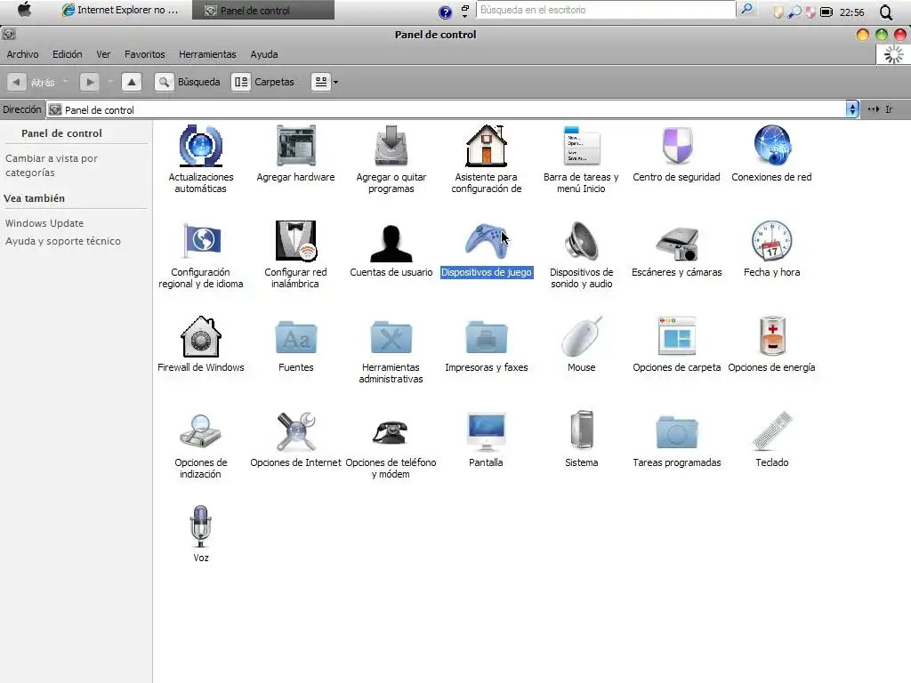Open Firewall de Windows icon
Screen dimensions: 911x683
[200, 336]
